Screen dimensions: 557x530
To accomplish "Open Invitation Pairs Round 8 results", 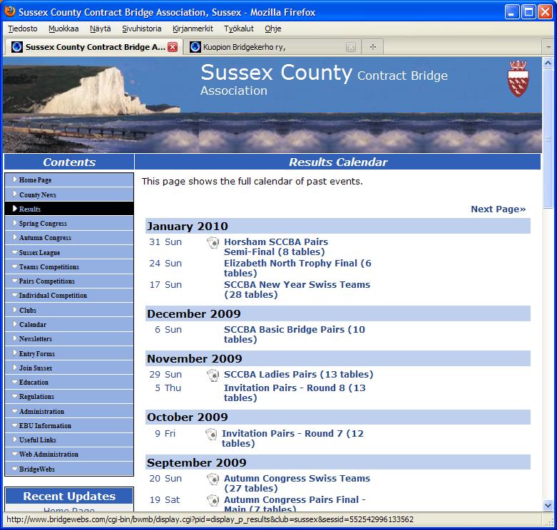I will pyautogui.click(x=295, y=393).
